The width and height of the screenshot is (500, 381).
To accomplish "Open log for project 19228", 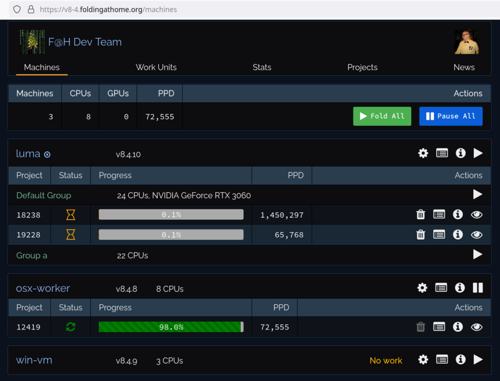I will tap(439, 235).
